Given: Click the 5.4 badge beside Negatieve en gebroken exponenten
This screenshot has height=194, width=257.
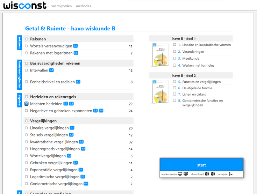Looking at the screenshot, I should (x=101, y=111).
